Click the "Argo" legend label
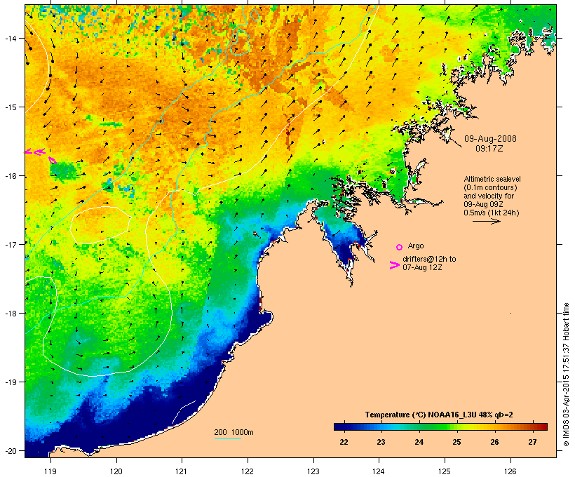This screenshot has height=477, width=575. [416, 246]
